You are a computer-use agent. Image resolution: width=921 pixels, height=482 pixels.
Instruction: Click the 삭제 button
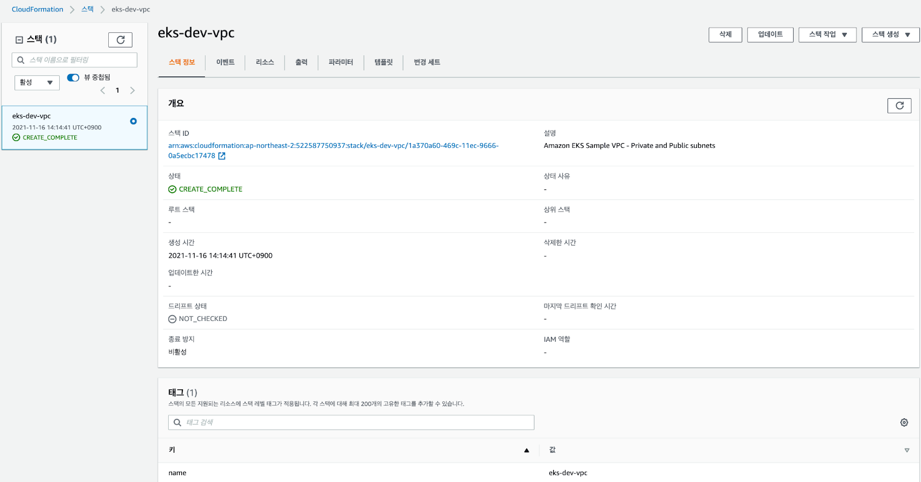point(725,35)
